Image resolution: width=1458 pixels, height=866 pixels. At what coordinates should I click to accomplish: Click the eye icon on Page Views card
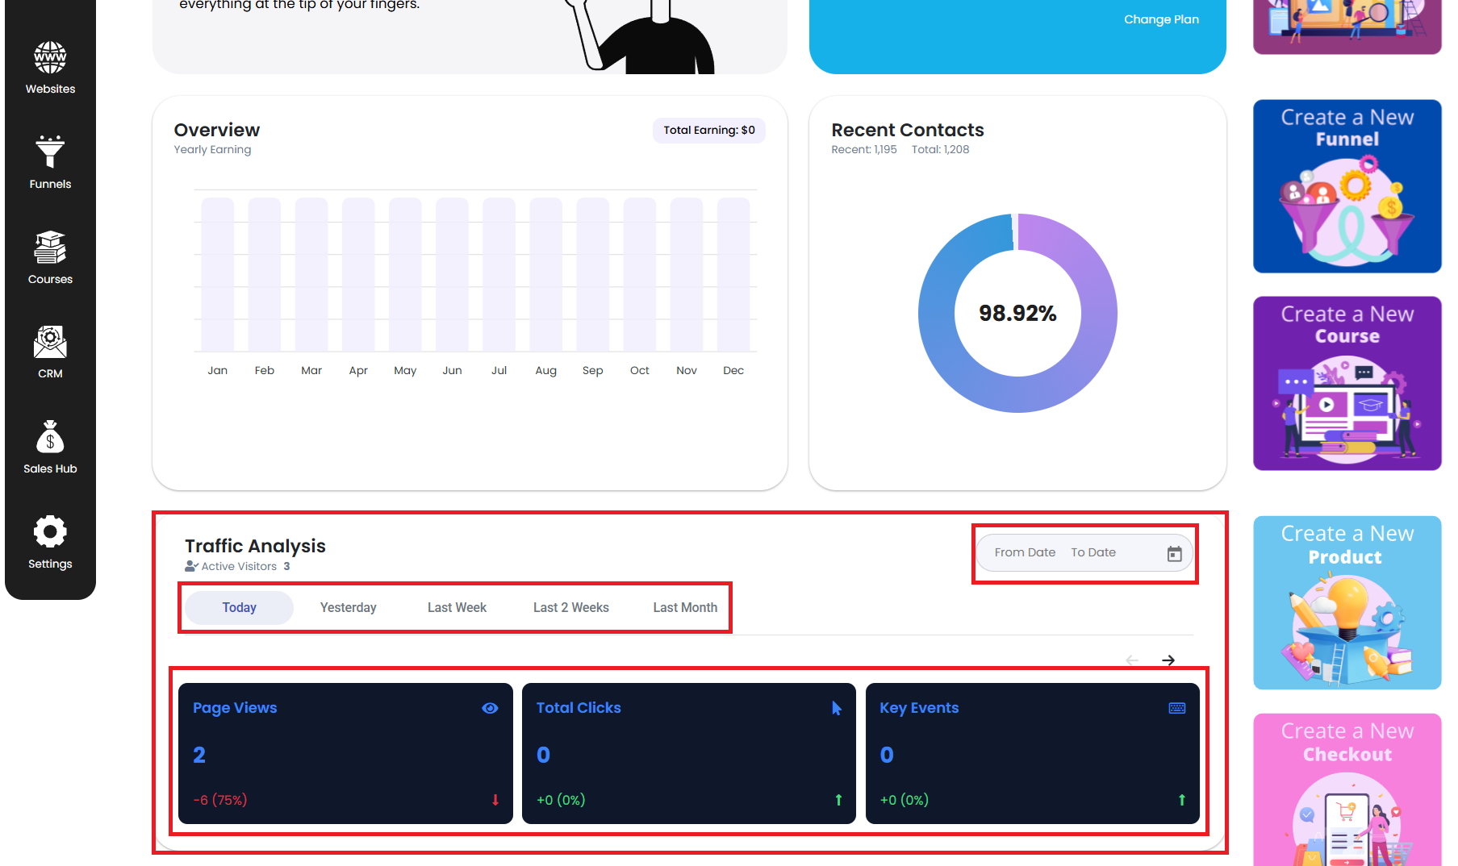pos(490,708)
